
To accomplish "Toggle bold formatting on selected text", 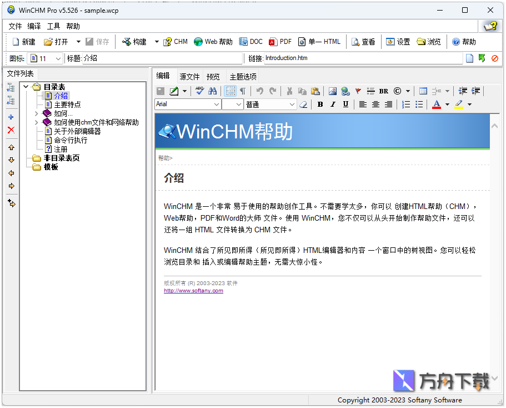I will tap(320, 104).
